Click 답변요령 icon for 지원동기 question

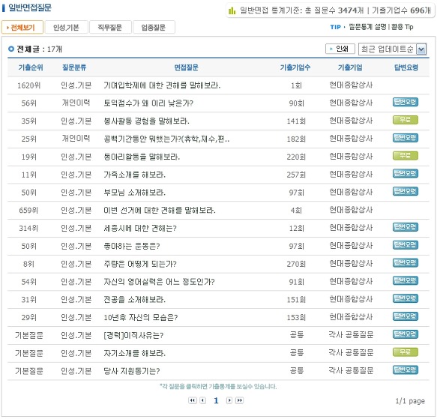[x=406, y=370]
